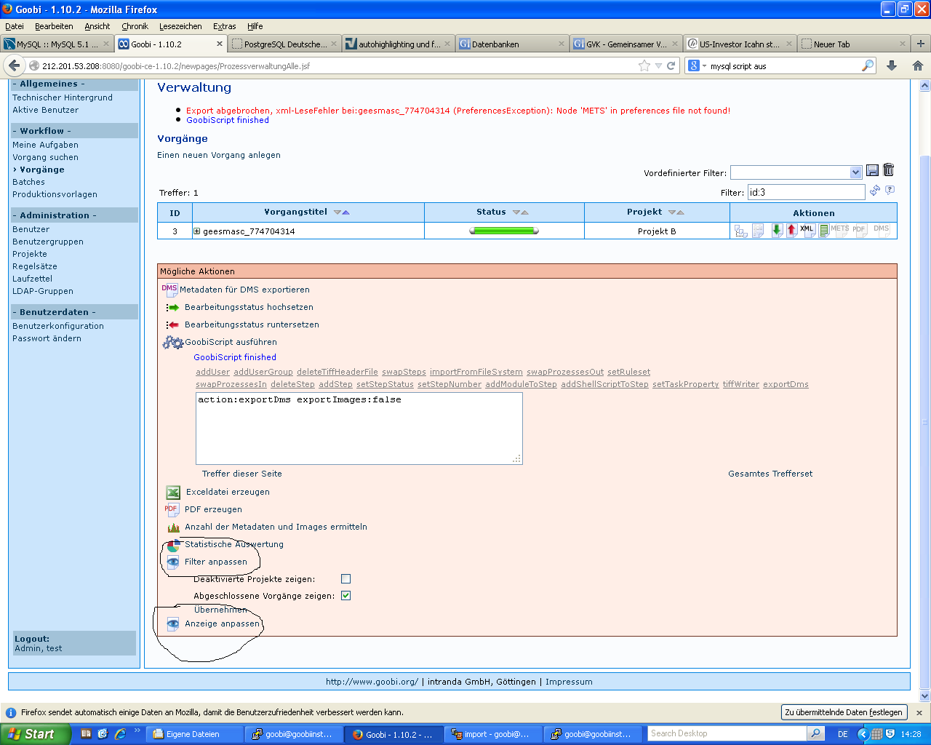The width and height of the screenshot is (931, 745).
Task: Click the setStepStatus script link
Action: (385, 384)
